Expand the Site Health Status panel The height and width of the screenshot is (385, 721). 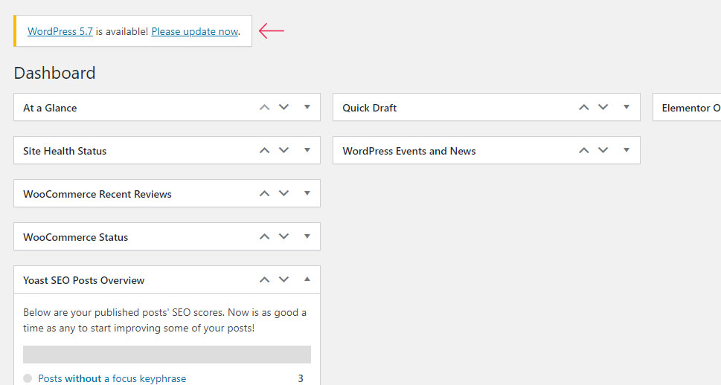tap(307, 150)
